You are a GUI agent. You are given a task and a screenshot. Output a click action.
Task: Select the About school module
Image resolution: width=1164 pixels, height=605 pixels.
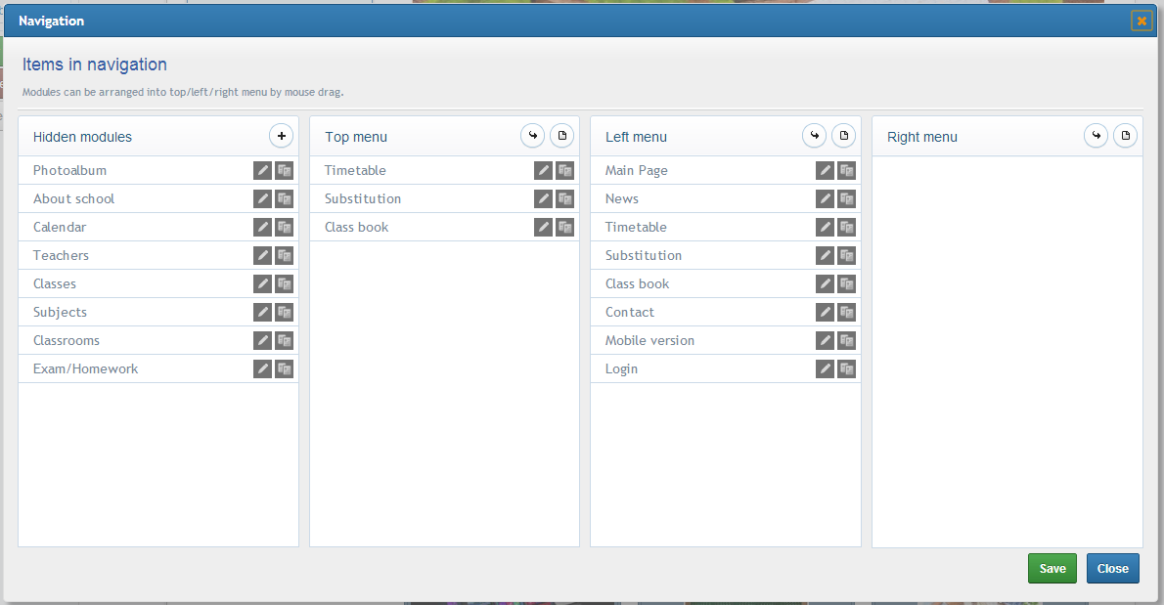74,198
